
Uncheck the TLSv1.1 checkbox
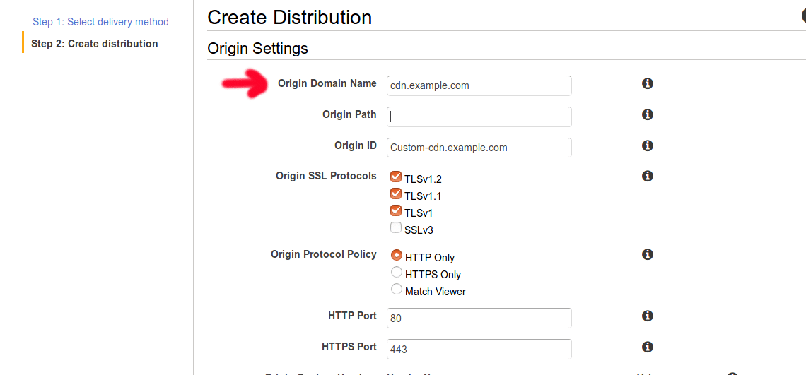click(x=396, y=194)
